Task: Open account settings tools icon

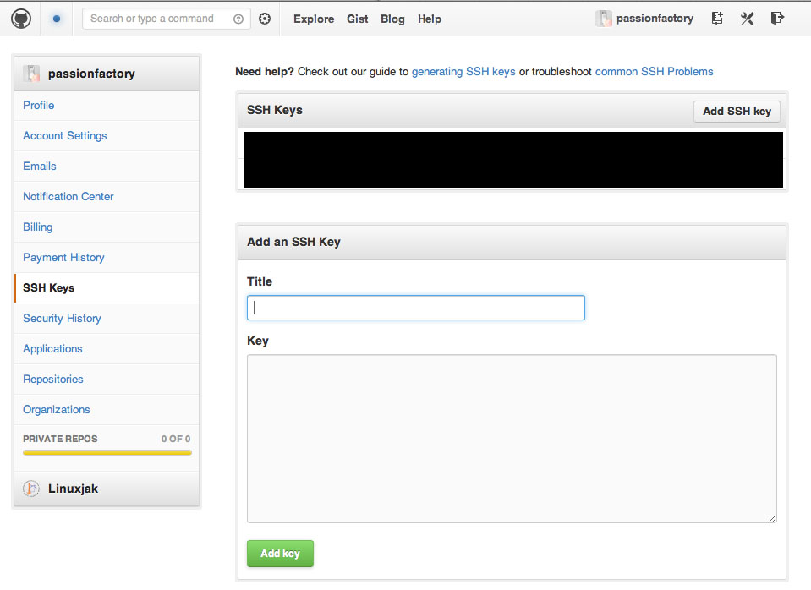Action: pyautogui.click(x=747, y=19)
